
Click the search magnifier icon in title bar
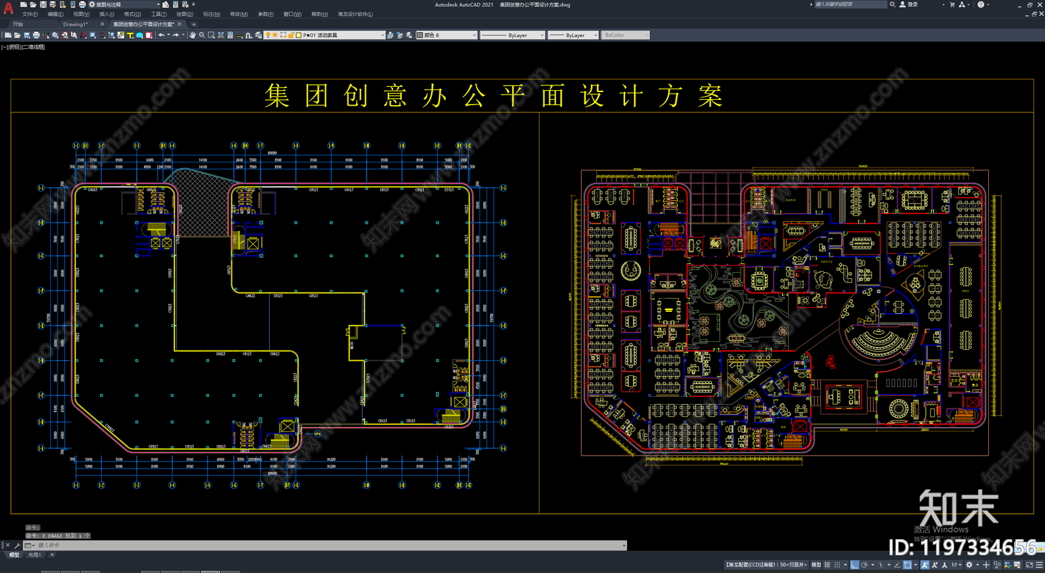tap(892, 5)
